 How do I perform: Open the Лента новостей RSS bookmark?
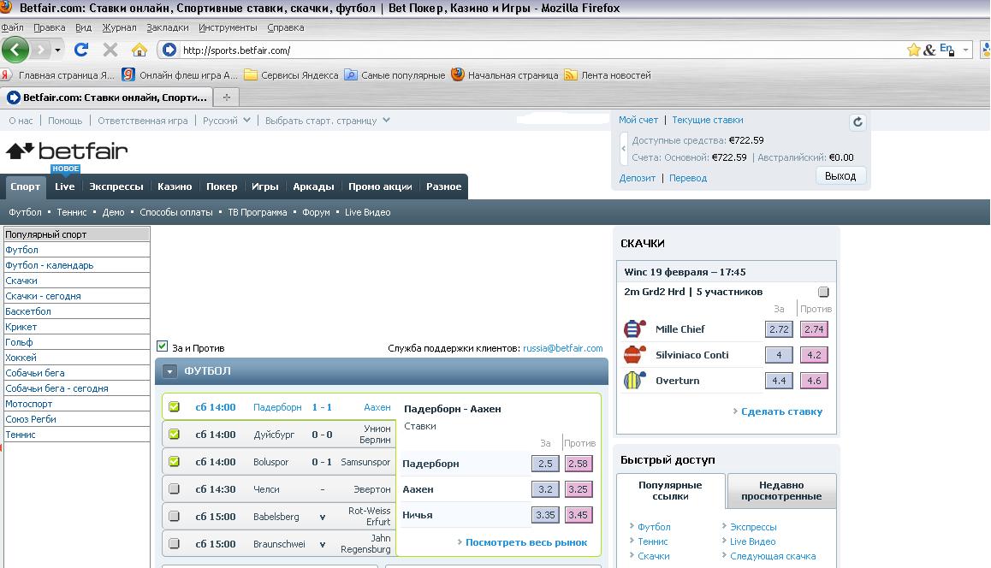608,75
